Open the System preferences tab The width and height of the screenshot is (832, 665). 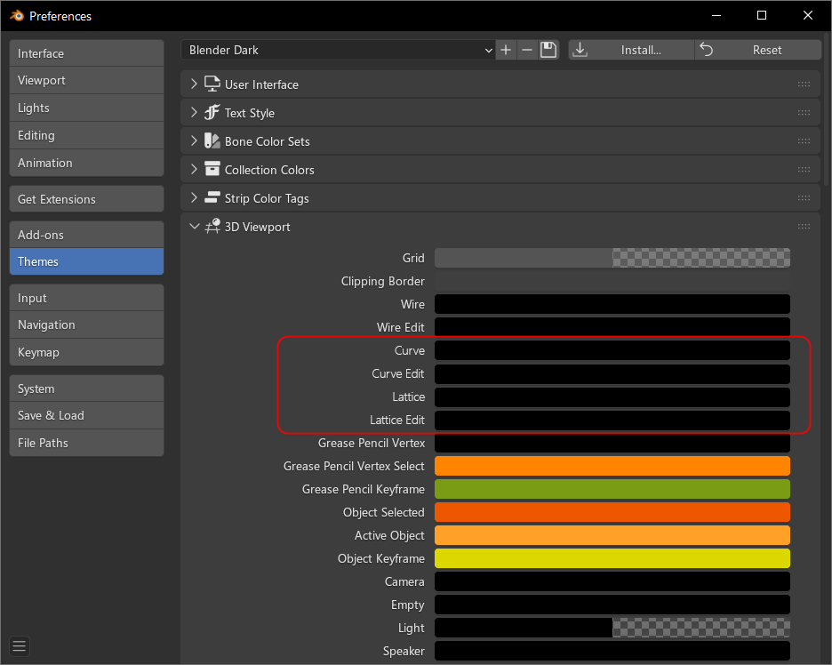tap(86, 389)
